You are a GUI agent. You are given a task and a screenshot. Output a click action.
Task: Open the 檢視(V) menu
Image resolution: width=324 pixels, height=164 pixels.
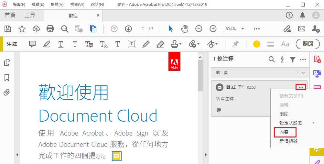coord(57,4)
